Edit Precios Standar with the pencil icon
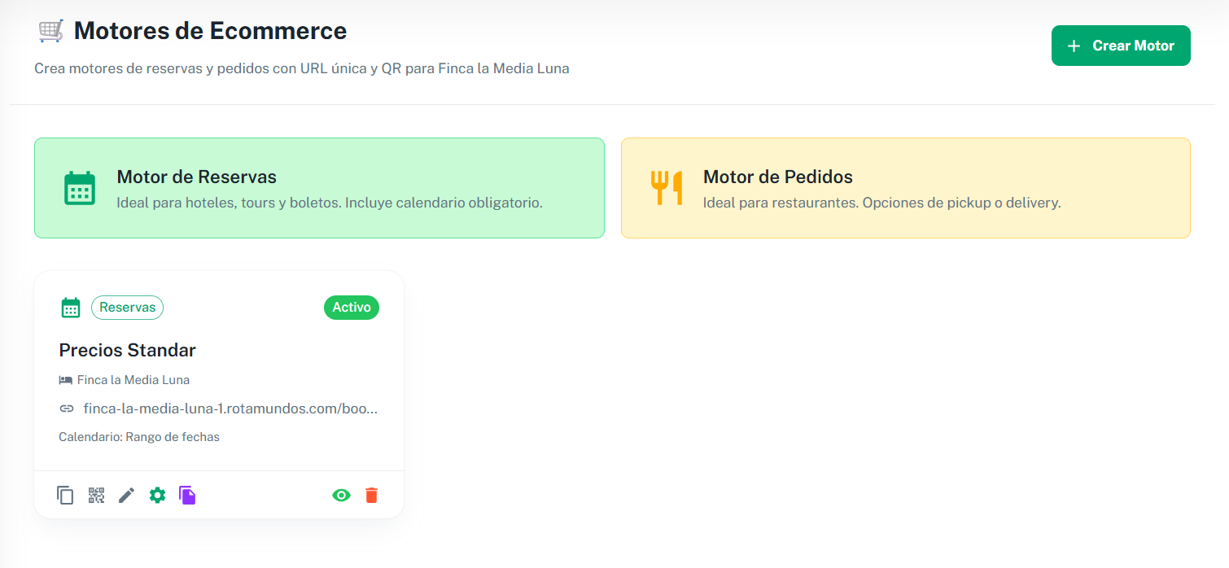1229x568 pixels. pyautogui.click(x=126, y=495)
